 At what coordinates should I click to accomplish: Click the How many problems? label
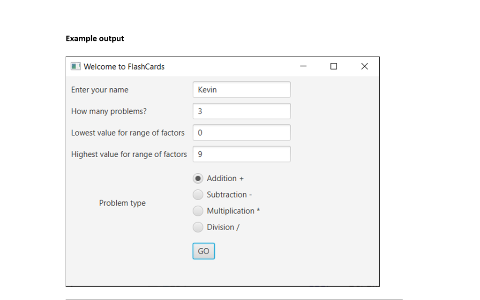[109, 111]
